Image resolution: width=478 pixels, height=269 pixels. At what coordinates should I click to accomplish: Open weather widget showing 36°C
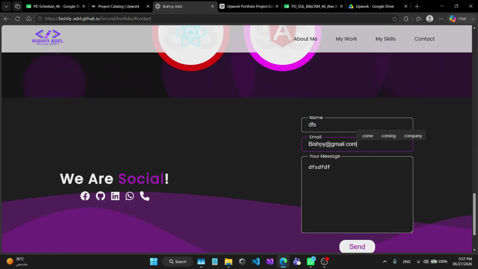click(x=17, y=261)
